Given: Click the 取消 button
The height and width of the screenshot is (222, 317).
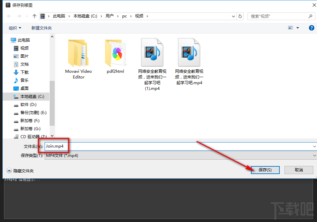Looking at the screenshot, I should click(299, 170).
